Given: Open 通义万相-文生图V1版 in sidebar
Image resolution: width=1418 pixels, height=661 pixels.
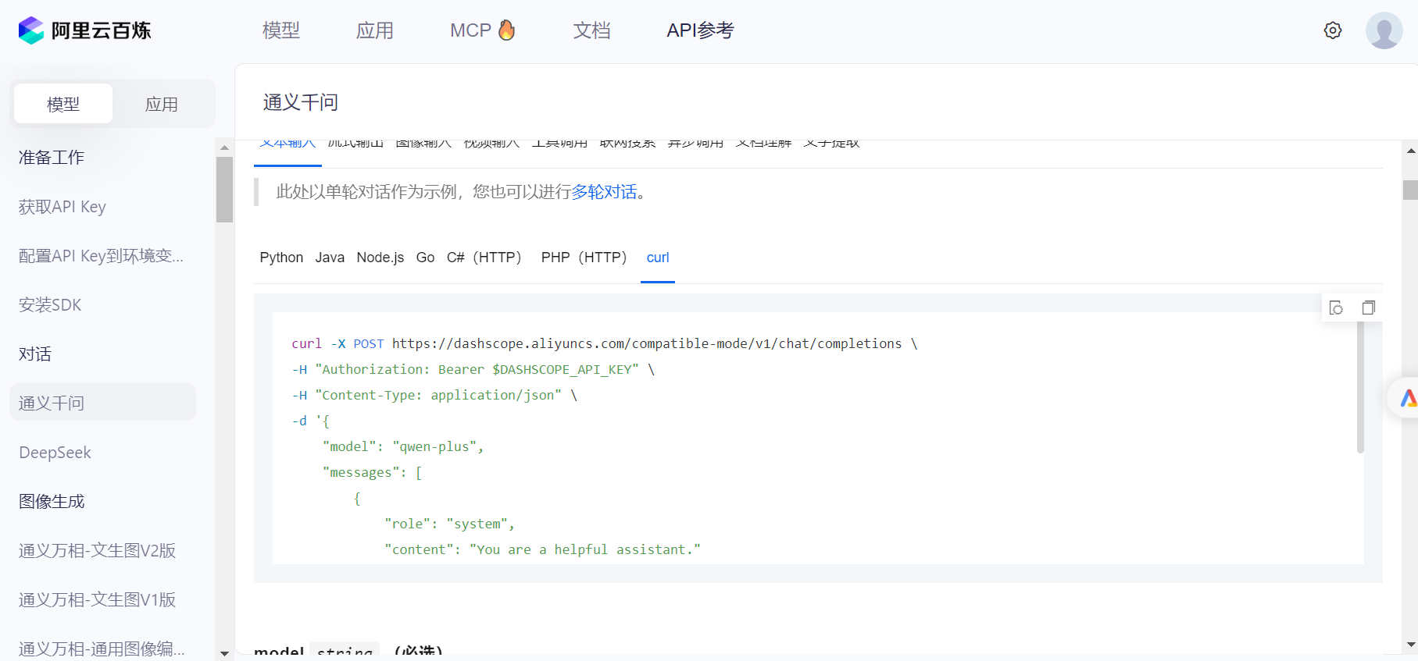Looking at the screenshot, I should click(98, 600).
